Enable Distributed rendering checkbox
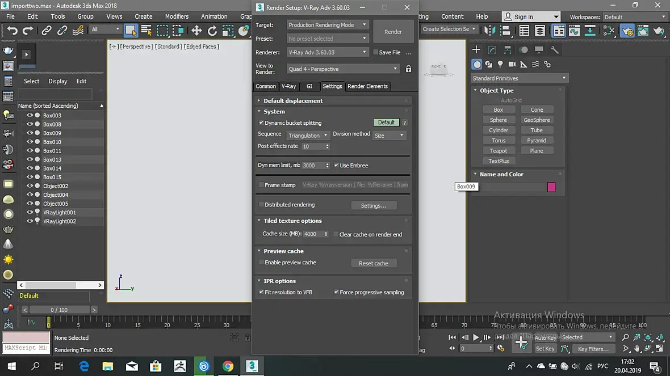Viewport: 670px width, 376px height. tap(261, 205)
